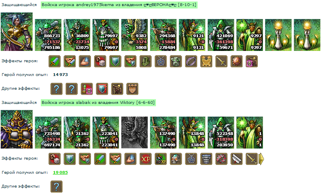The width and height of the screenshot is (322, 194).
Task: Click the red laurel wreath icon
Action: coord(221,159)
